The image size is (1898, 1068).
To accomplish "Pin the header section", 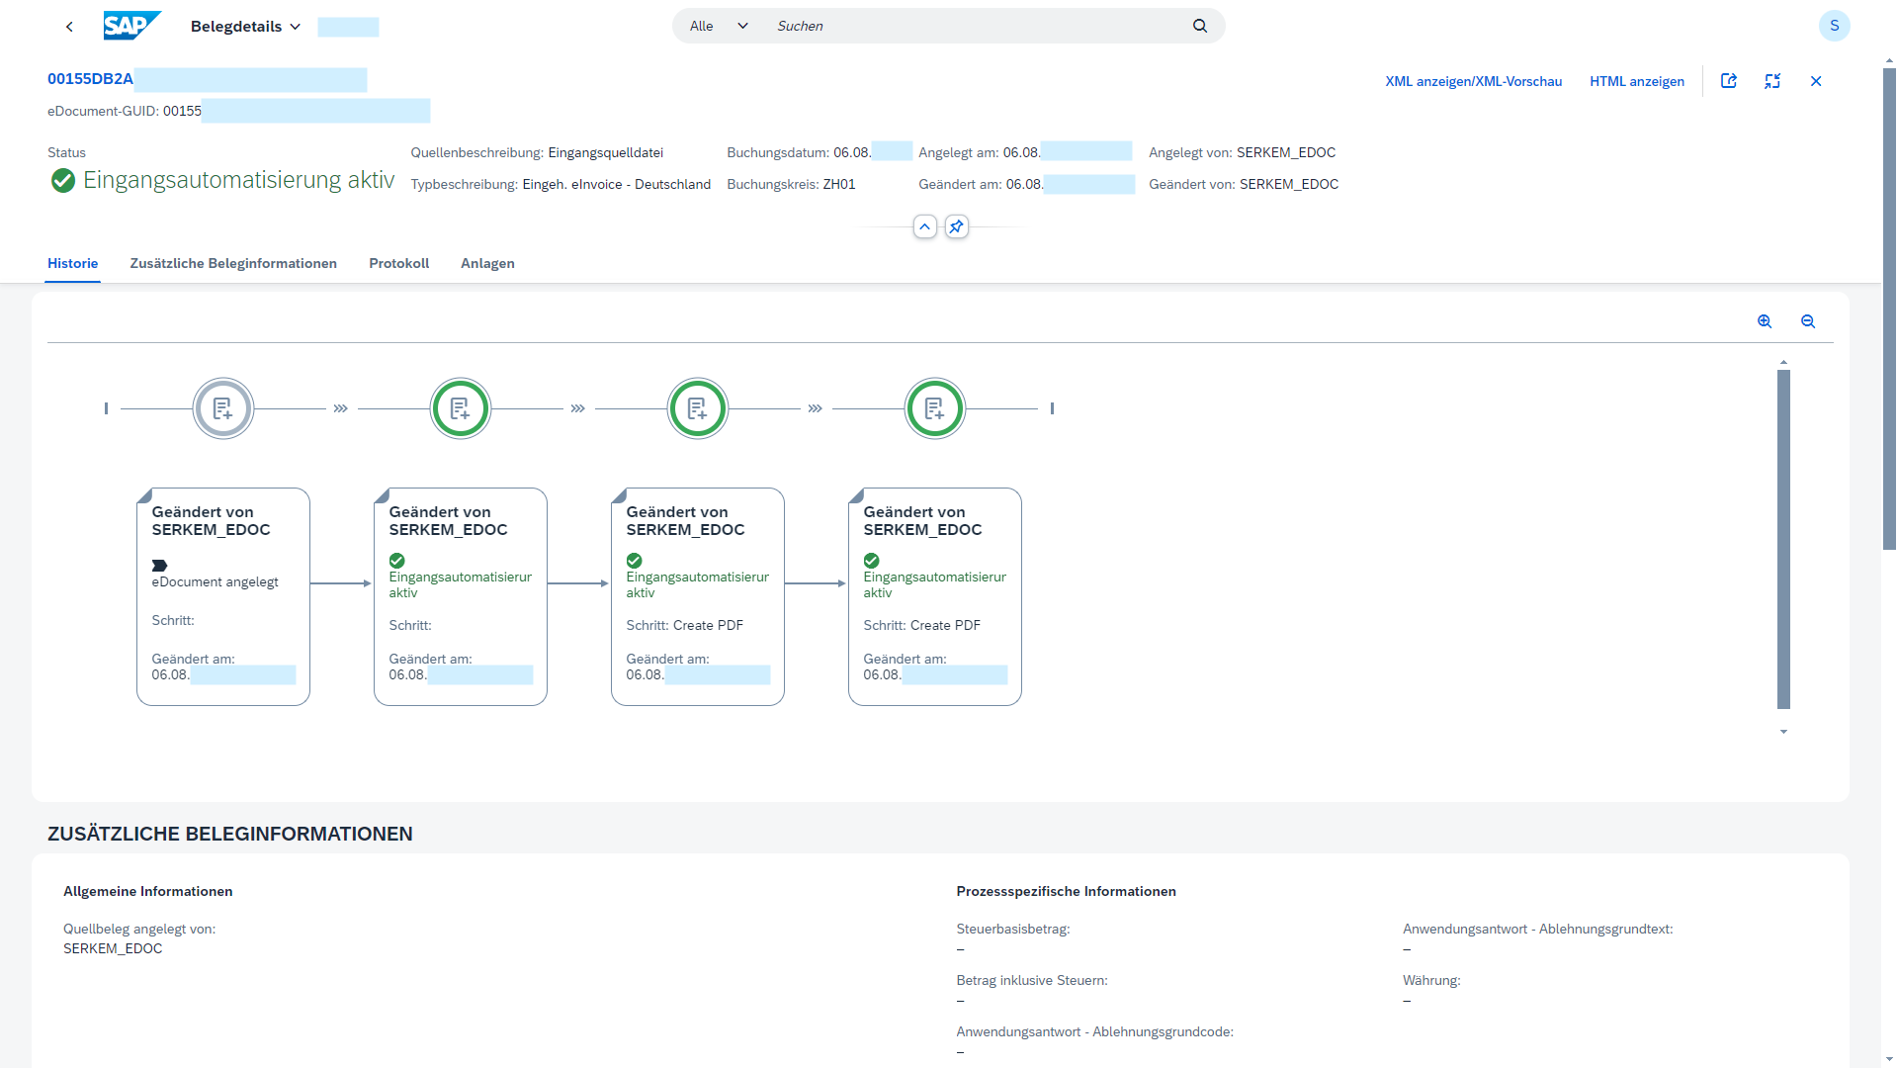I will (x=956, y=227).
